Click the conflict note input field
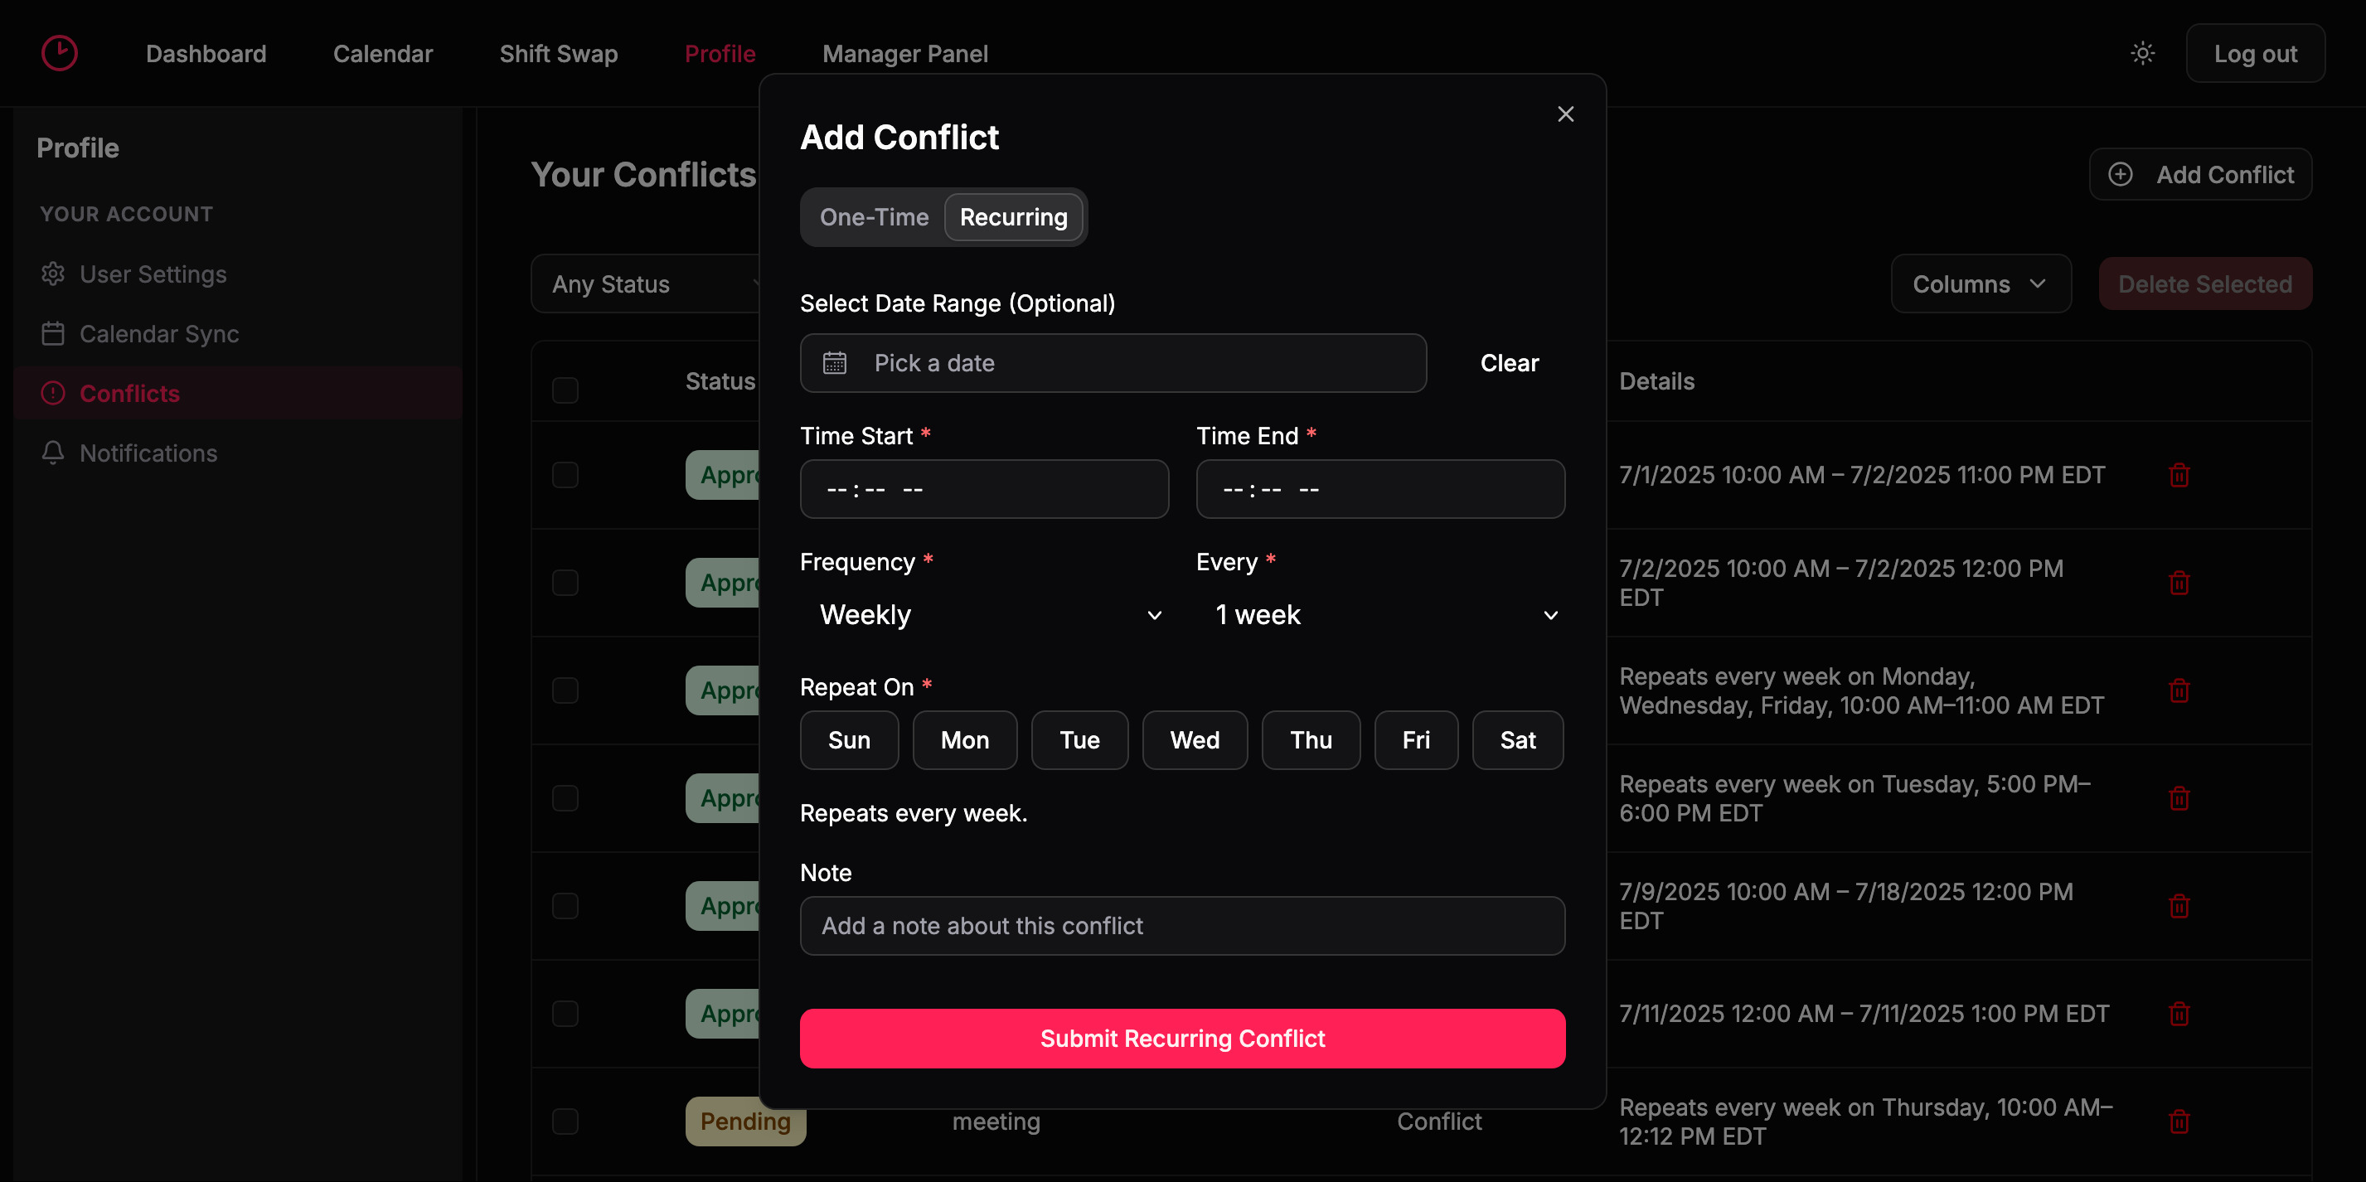The width and height of the screenshot is (2366, 1182). (x=1182, y=926)
